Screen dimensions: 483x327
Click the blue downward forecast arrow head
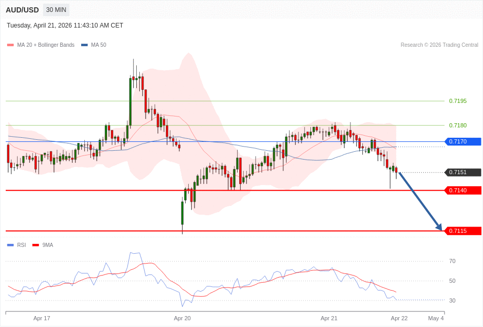pyautogui.click(x=439, y=227)
